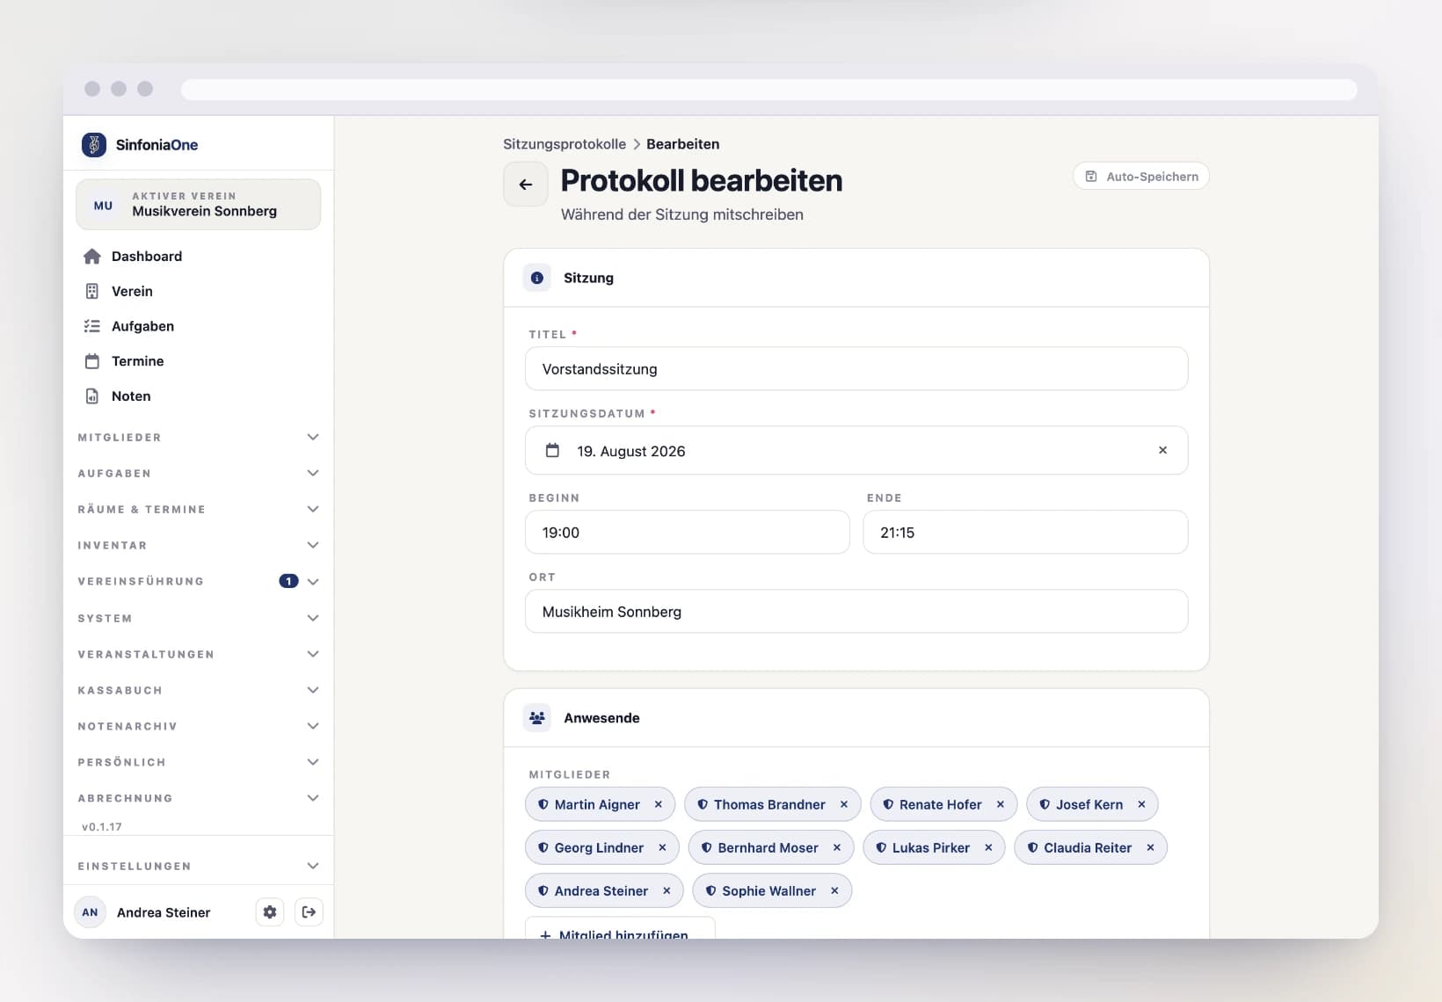
Task: Open the Dashboard menu item
Action: [x=198, y=257]
